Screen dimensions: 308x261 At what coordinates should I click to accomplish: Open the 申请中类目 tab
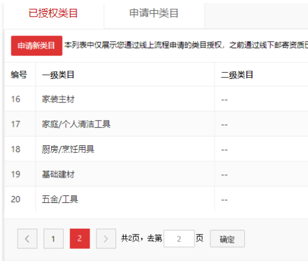[x=154, y=13]
